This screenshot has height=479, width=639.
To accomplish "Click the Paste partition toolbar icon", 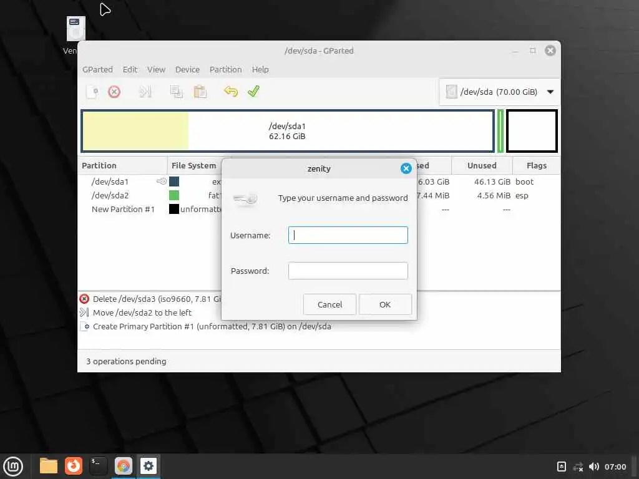I will 200,92.
